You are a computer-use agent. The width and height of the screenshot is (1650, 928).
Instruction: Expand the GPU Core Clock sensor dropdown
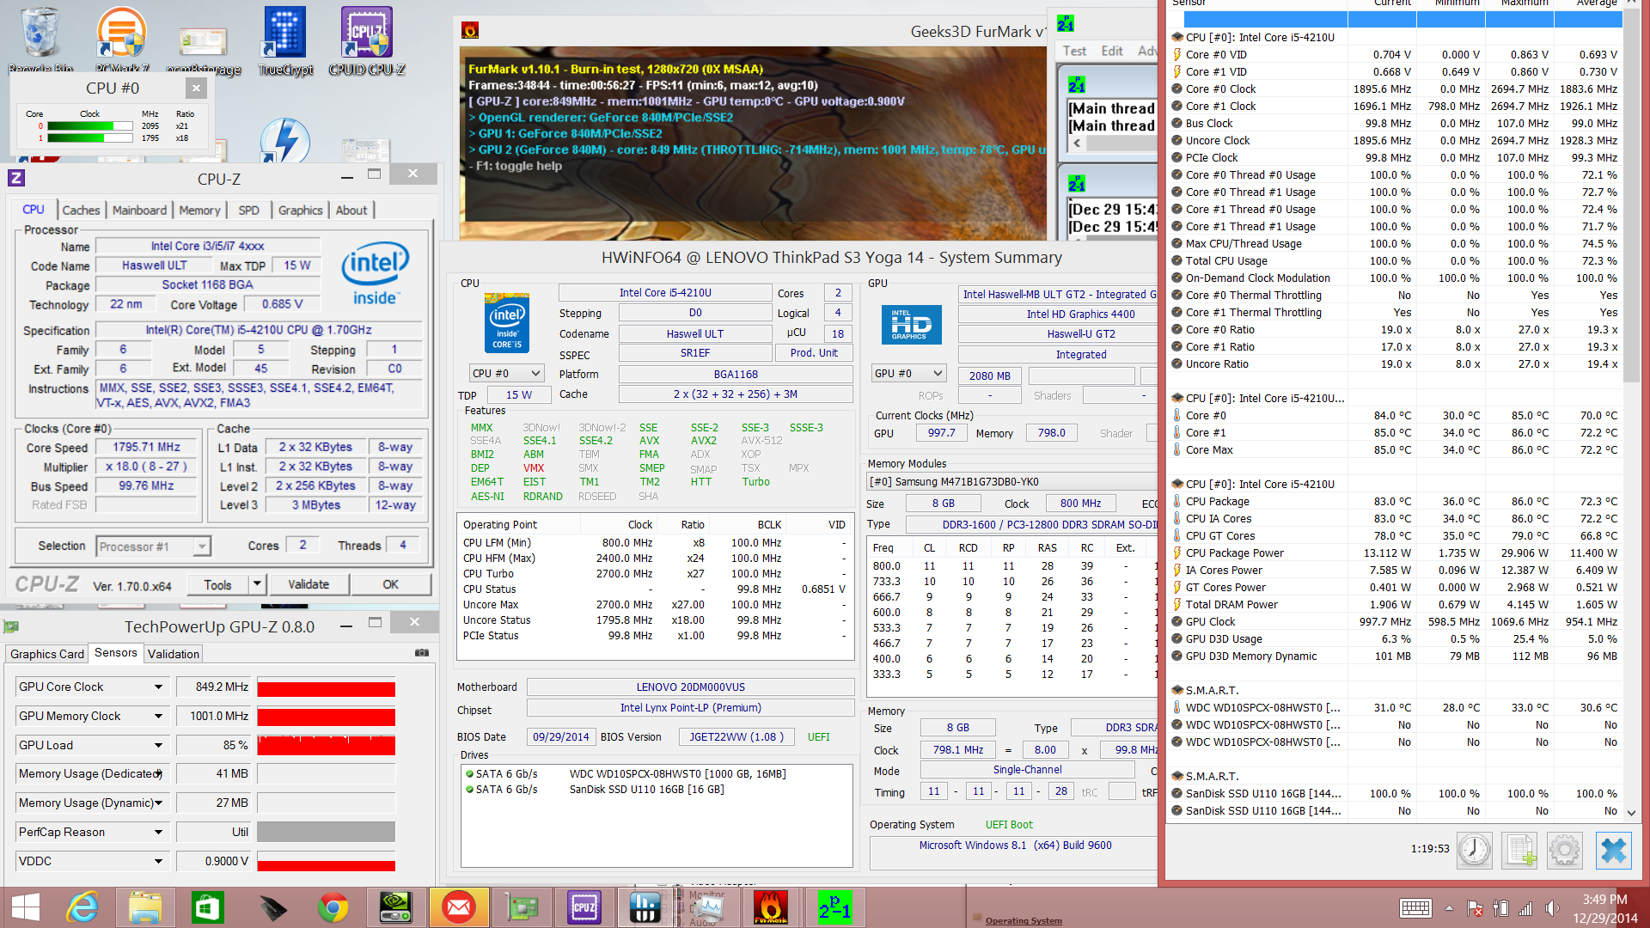click(x=158, y=687)
